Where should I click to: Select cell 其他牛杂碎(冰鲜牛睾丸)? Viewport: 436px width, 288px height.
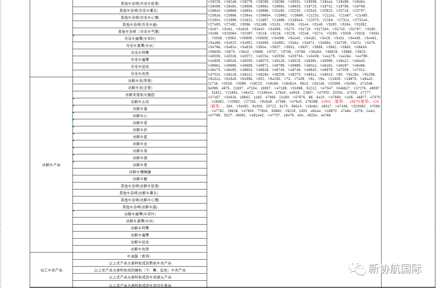click(x=140, y=193)
